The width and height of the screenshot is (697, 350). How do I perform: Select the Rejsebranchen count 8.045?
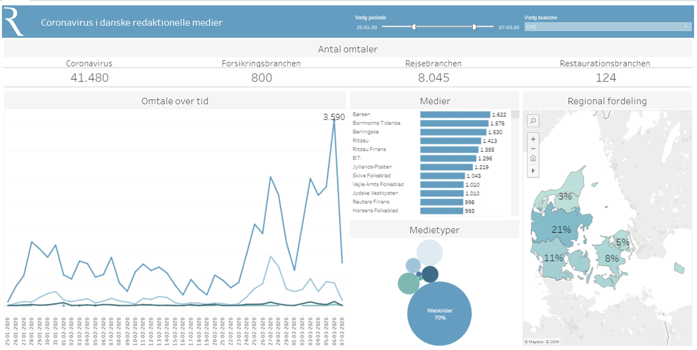tap(433, 78)
